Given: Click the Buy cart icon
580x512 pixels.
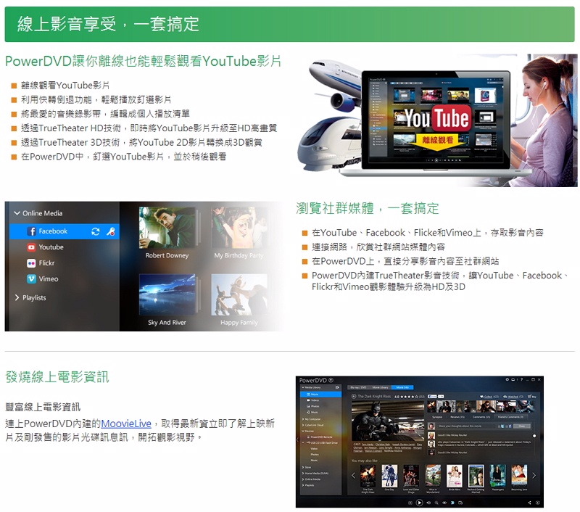Looking at the screenshot, I should (530, 397).
